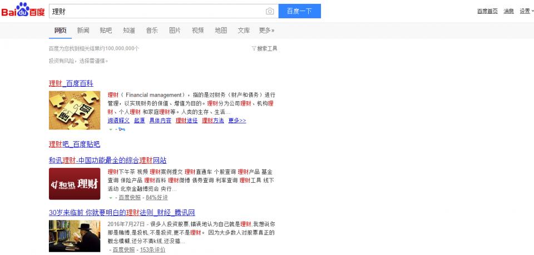Click the 百度一下 search button
Viewport: 534px width, 255px height.
point(300,11)
